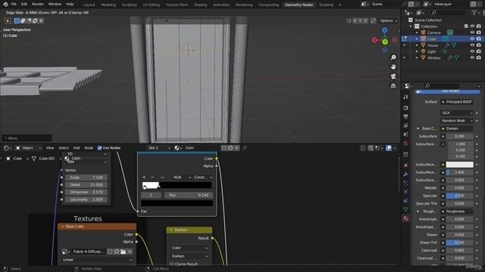
Task: Switch to the Layout workspace tab
Action: (89, 5)
